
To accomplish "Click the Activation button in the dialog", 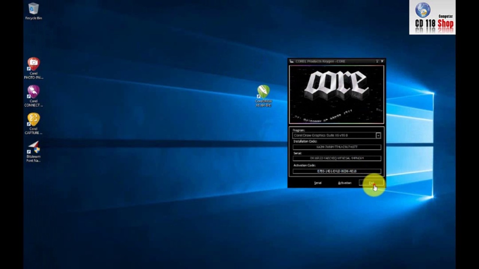I will (x=345, y=183).
